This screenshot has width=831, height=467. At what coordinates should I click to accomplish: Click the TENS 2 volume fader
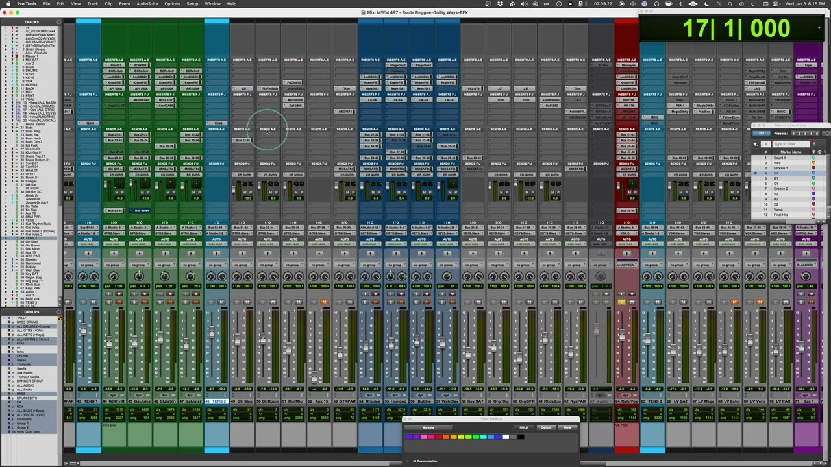[x=212, y=332]
